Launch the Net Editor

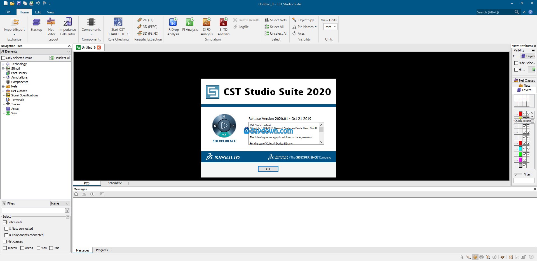click(x=51, y=26)
